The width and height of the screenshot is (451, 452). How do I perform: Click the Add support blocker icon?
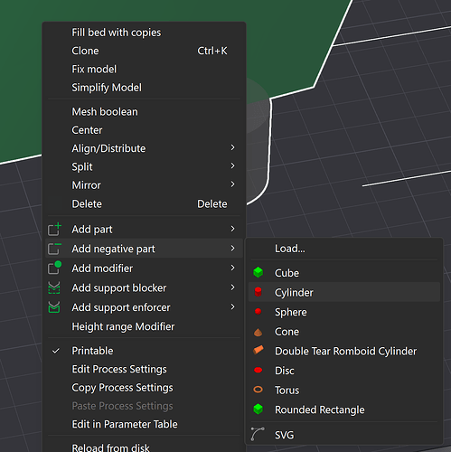click(54, 287)
